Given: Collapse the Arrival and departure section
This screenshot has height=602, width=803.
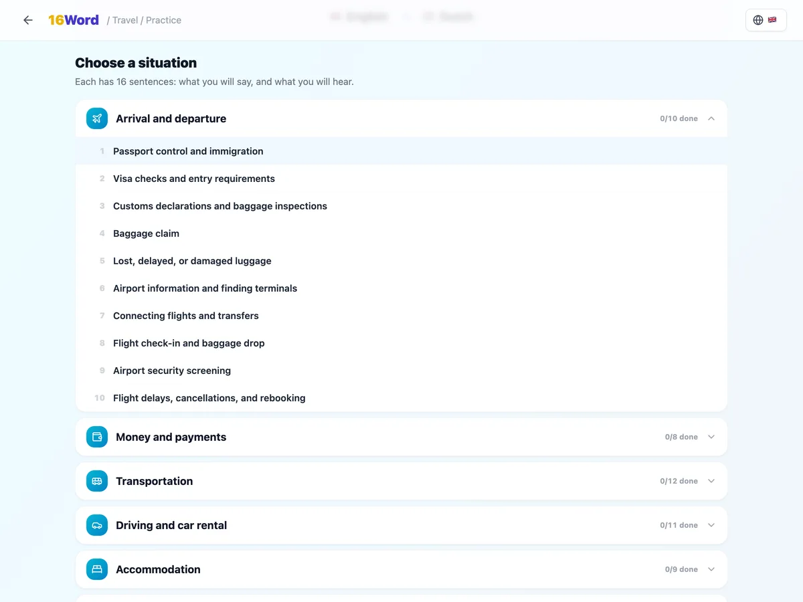Looking at the screenshot, I should 711,118.
